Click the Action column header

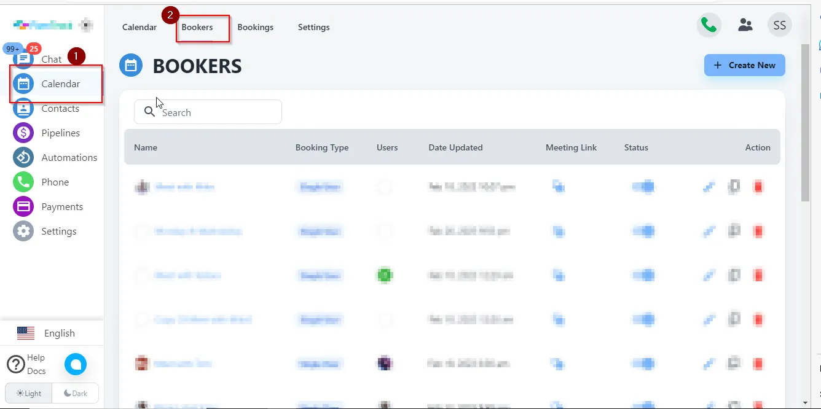point(758,147)
